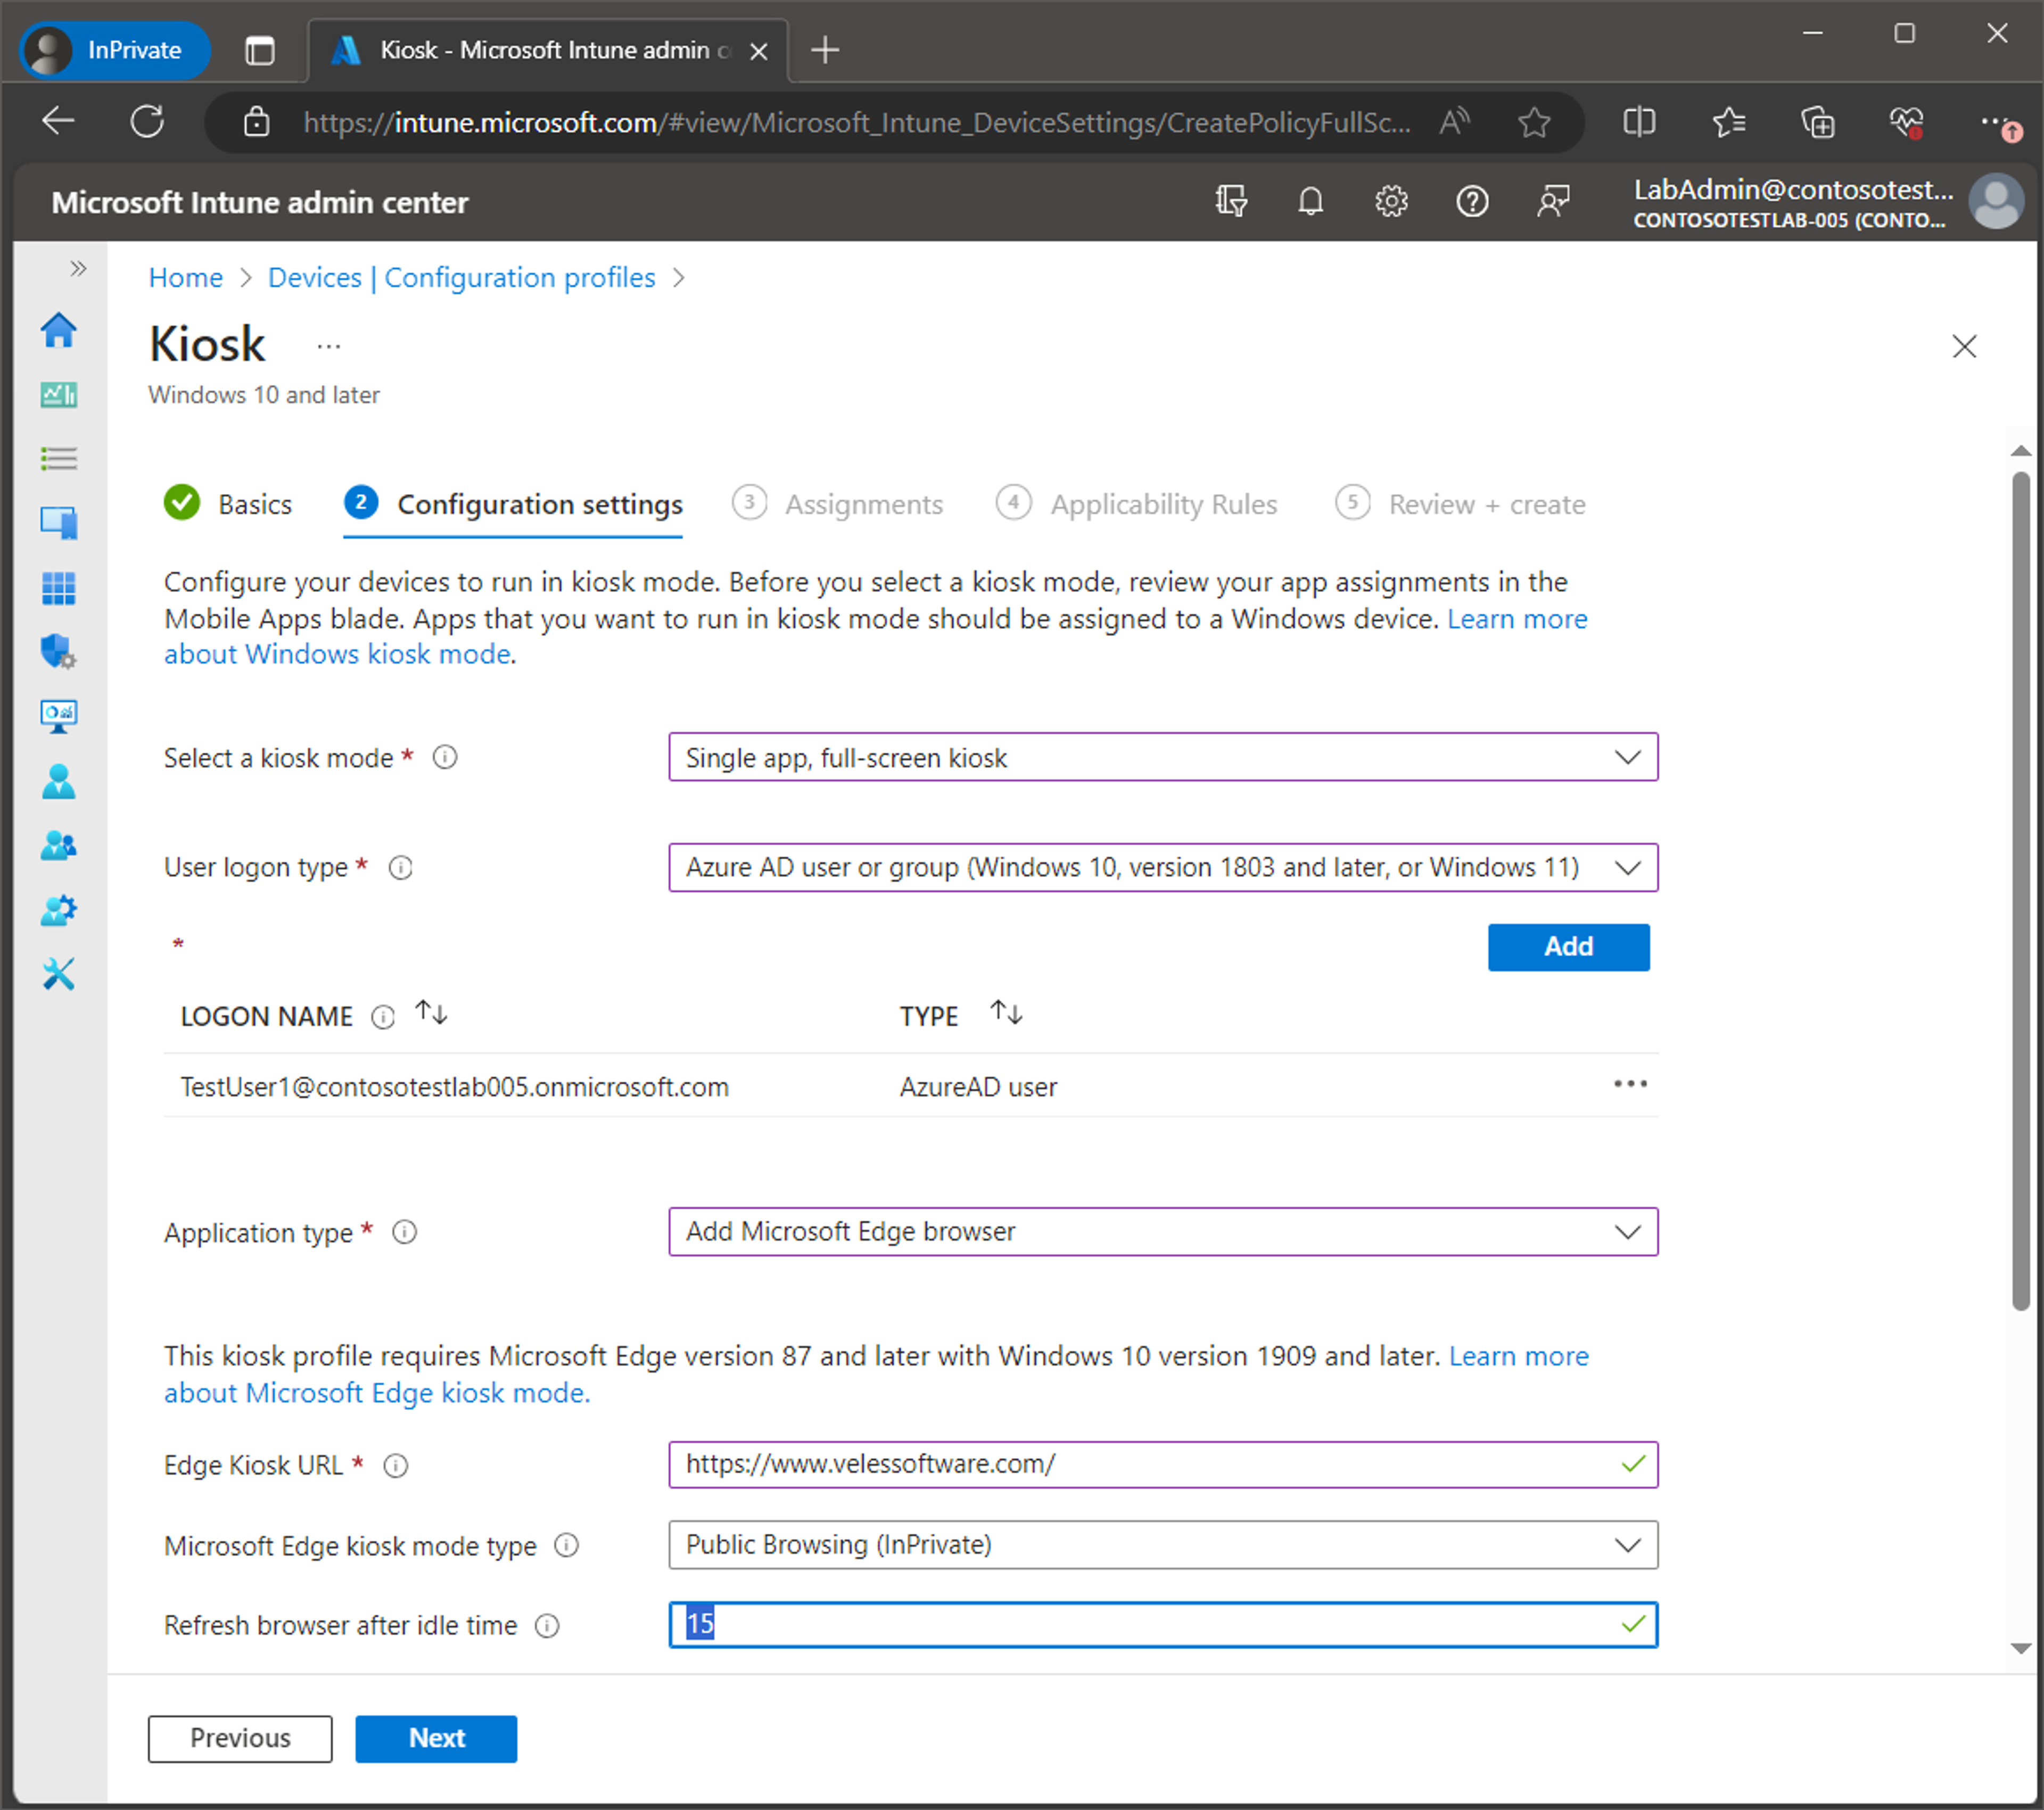
Task: Click the LabAdmin account avatar
Action: click(1995, 202)
